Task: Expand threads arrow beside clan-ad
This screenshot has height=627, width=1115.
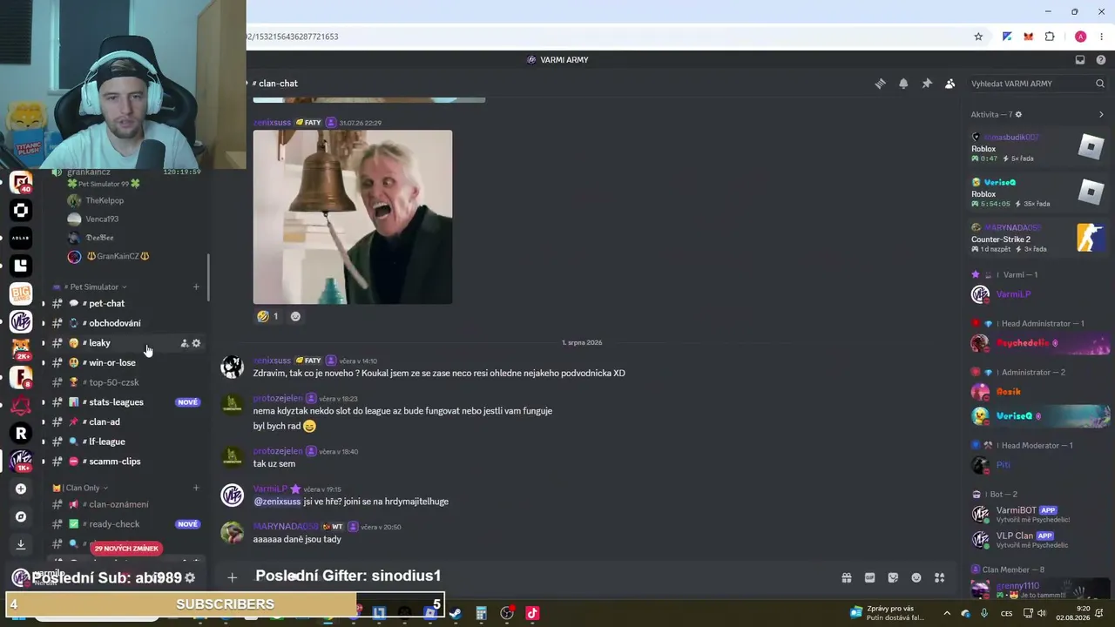Action: pyautogui.click(x=43, y=422)
